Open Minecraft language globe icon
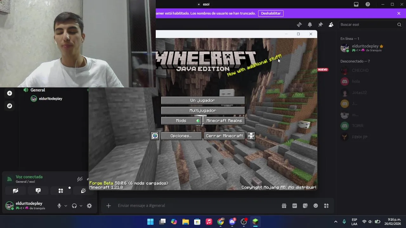Screen dimensions: 406x228 click(x=155, y=136)
